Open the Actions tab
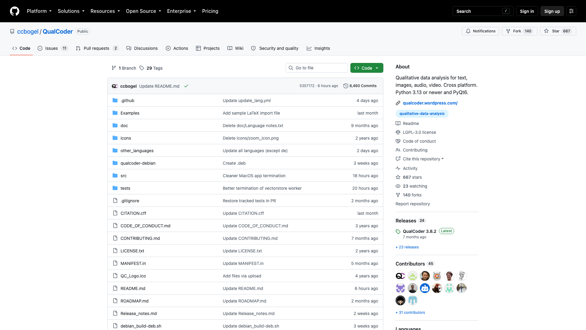Screen dimensions: 586x330 click(177, 48)
